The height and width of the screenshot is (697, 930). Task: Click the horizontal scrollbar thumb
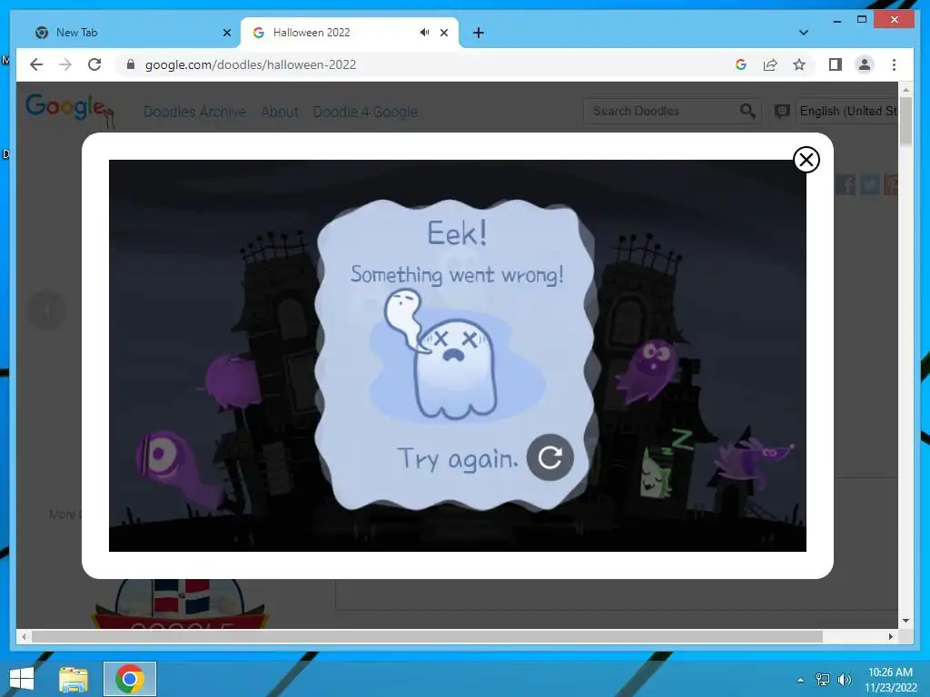coord(427,636)
